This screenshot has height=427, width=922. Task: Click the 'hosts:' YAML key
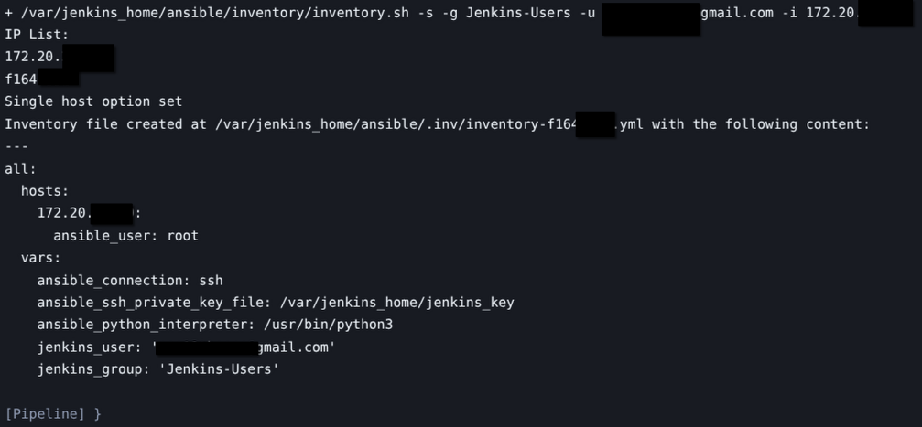[45, 191]
